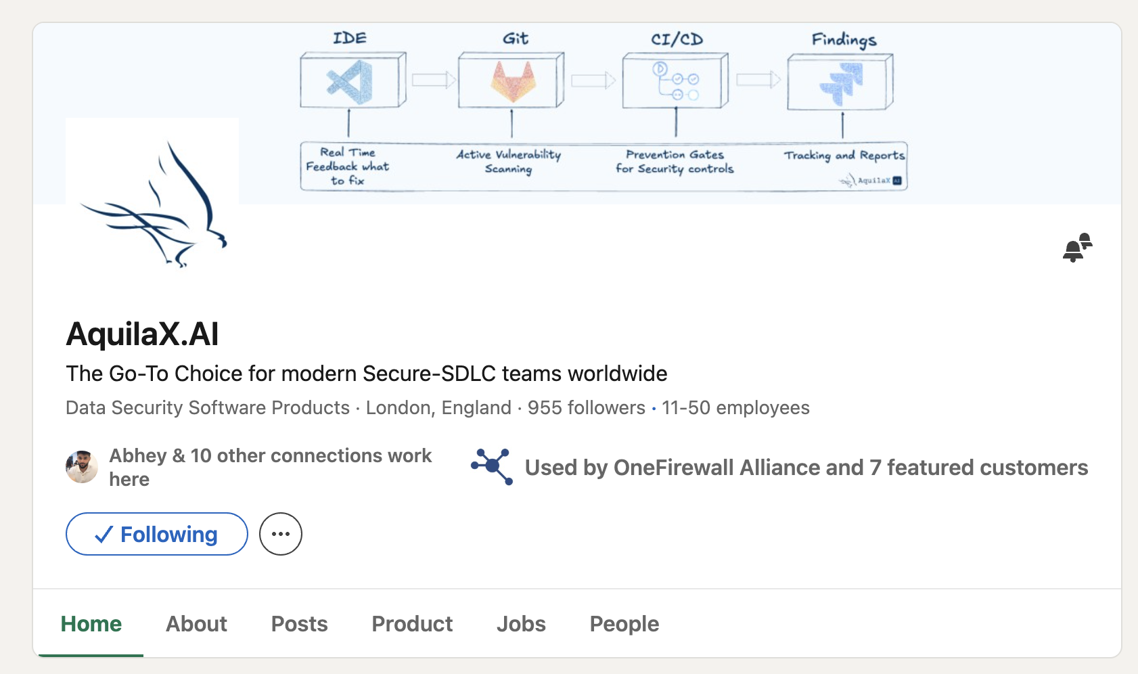Click the 955 followers text
Screen dimensions: 1138x674
[x=586, y=407]
